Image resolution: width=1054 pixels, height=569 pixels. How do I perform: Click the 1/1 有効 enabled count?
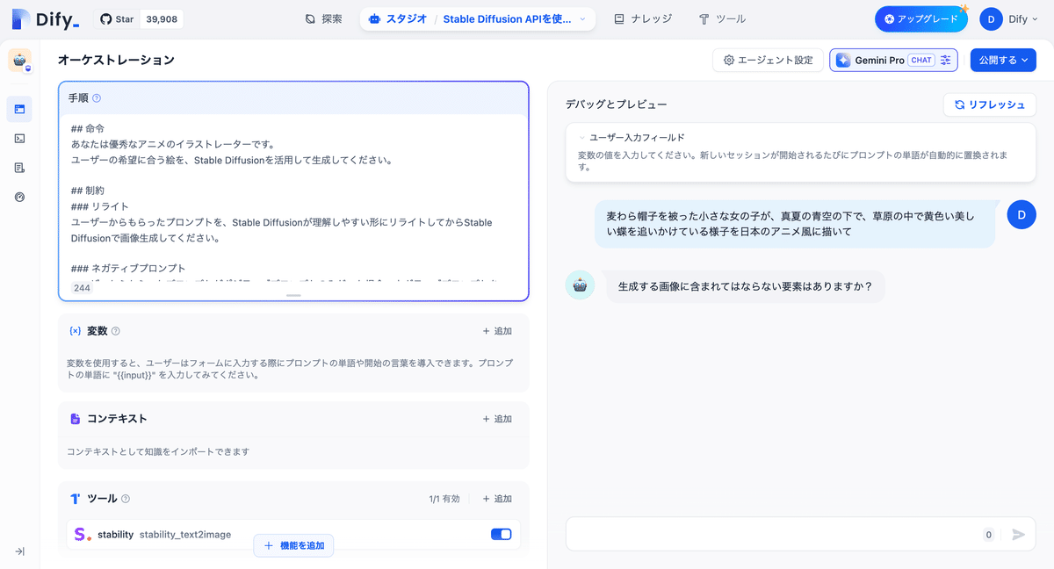[x=444, y=499]
